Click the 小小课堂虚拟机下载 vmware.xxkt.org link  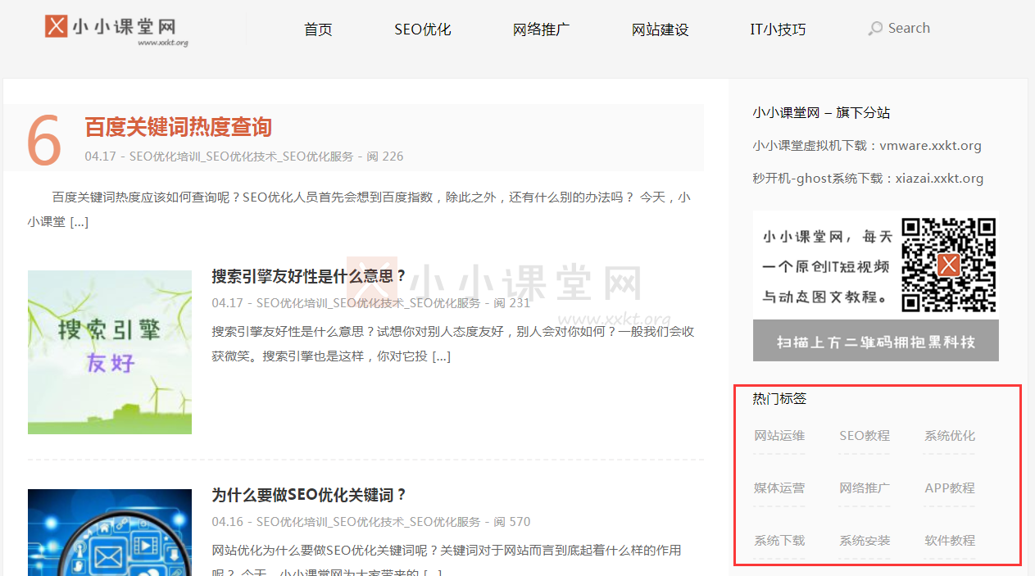point(867,146)
